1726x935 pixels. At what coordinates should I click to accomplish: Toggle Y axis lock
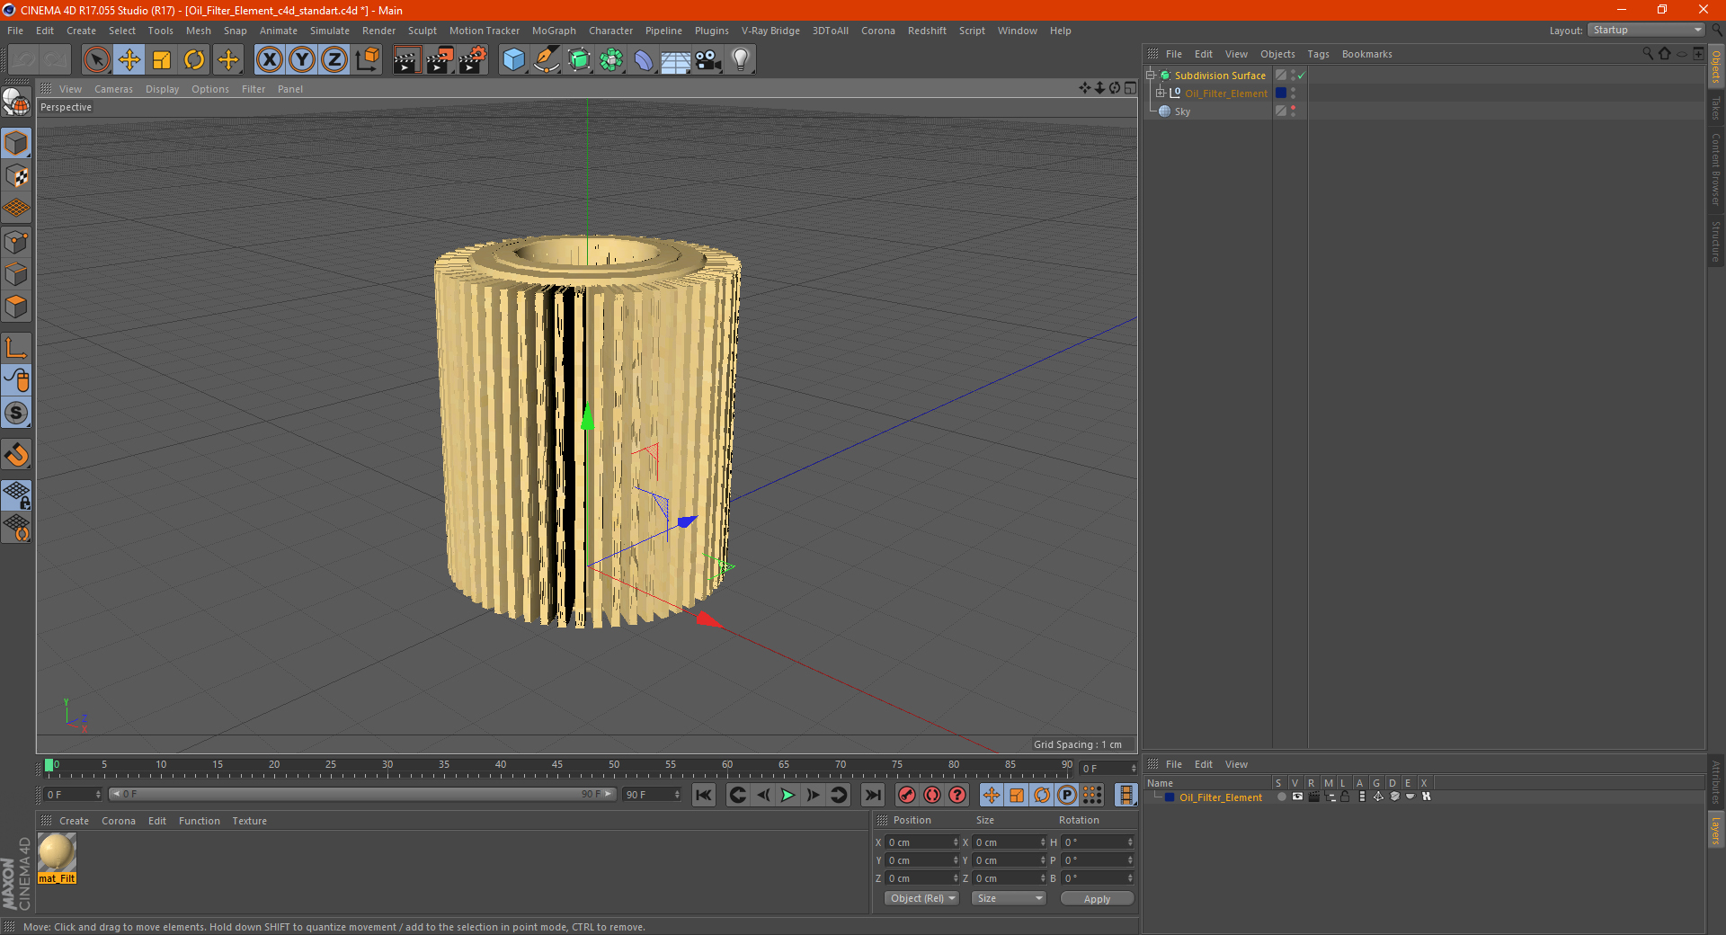[x=302, y=60]
